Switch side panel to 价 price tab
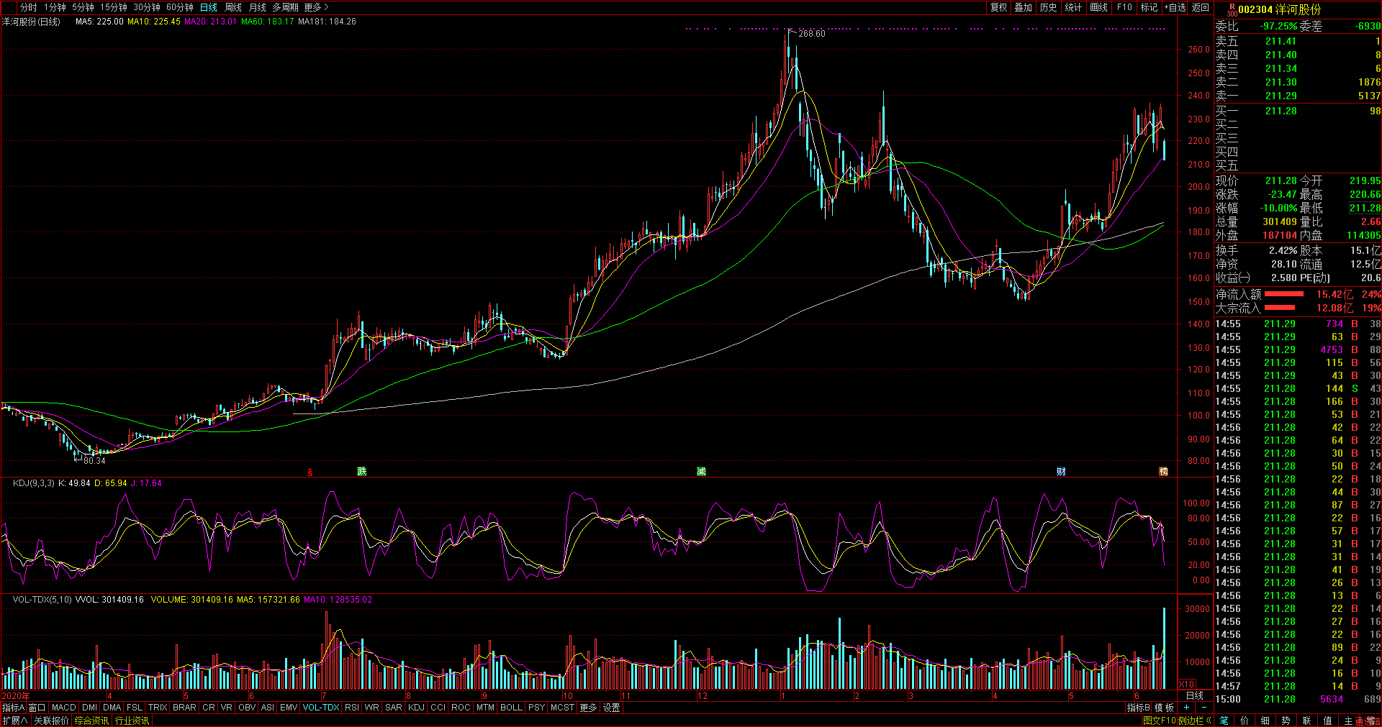Viewport: 1382px width, 727px height. click(x=1245, y=721)
